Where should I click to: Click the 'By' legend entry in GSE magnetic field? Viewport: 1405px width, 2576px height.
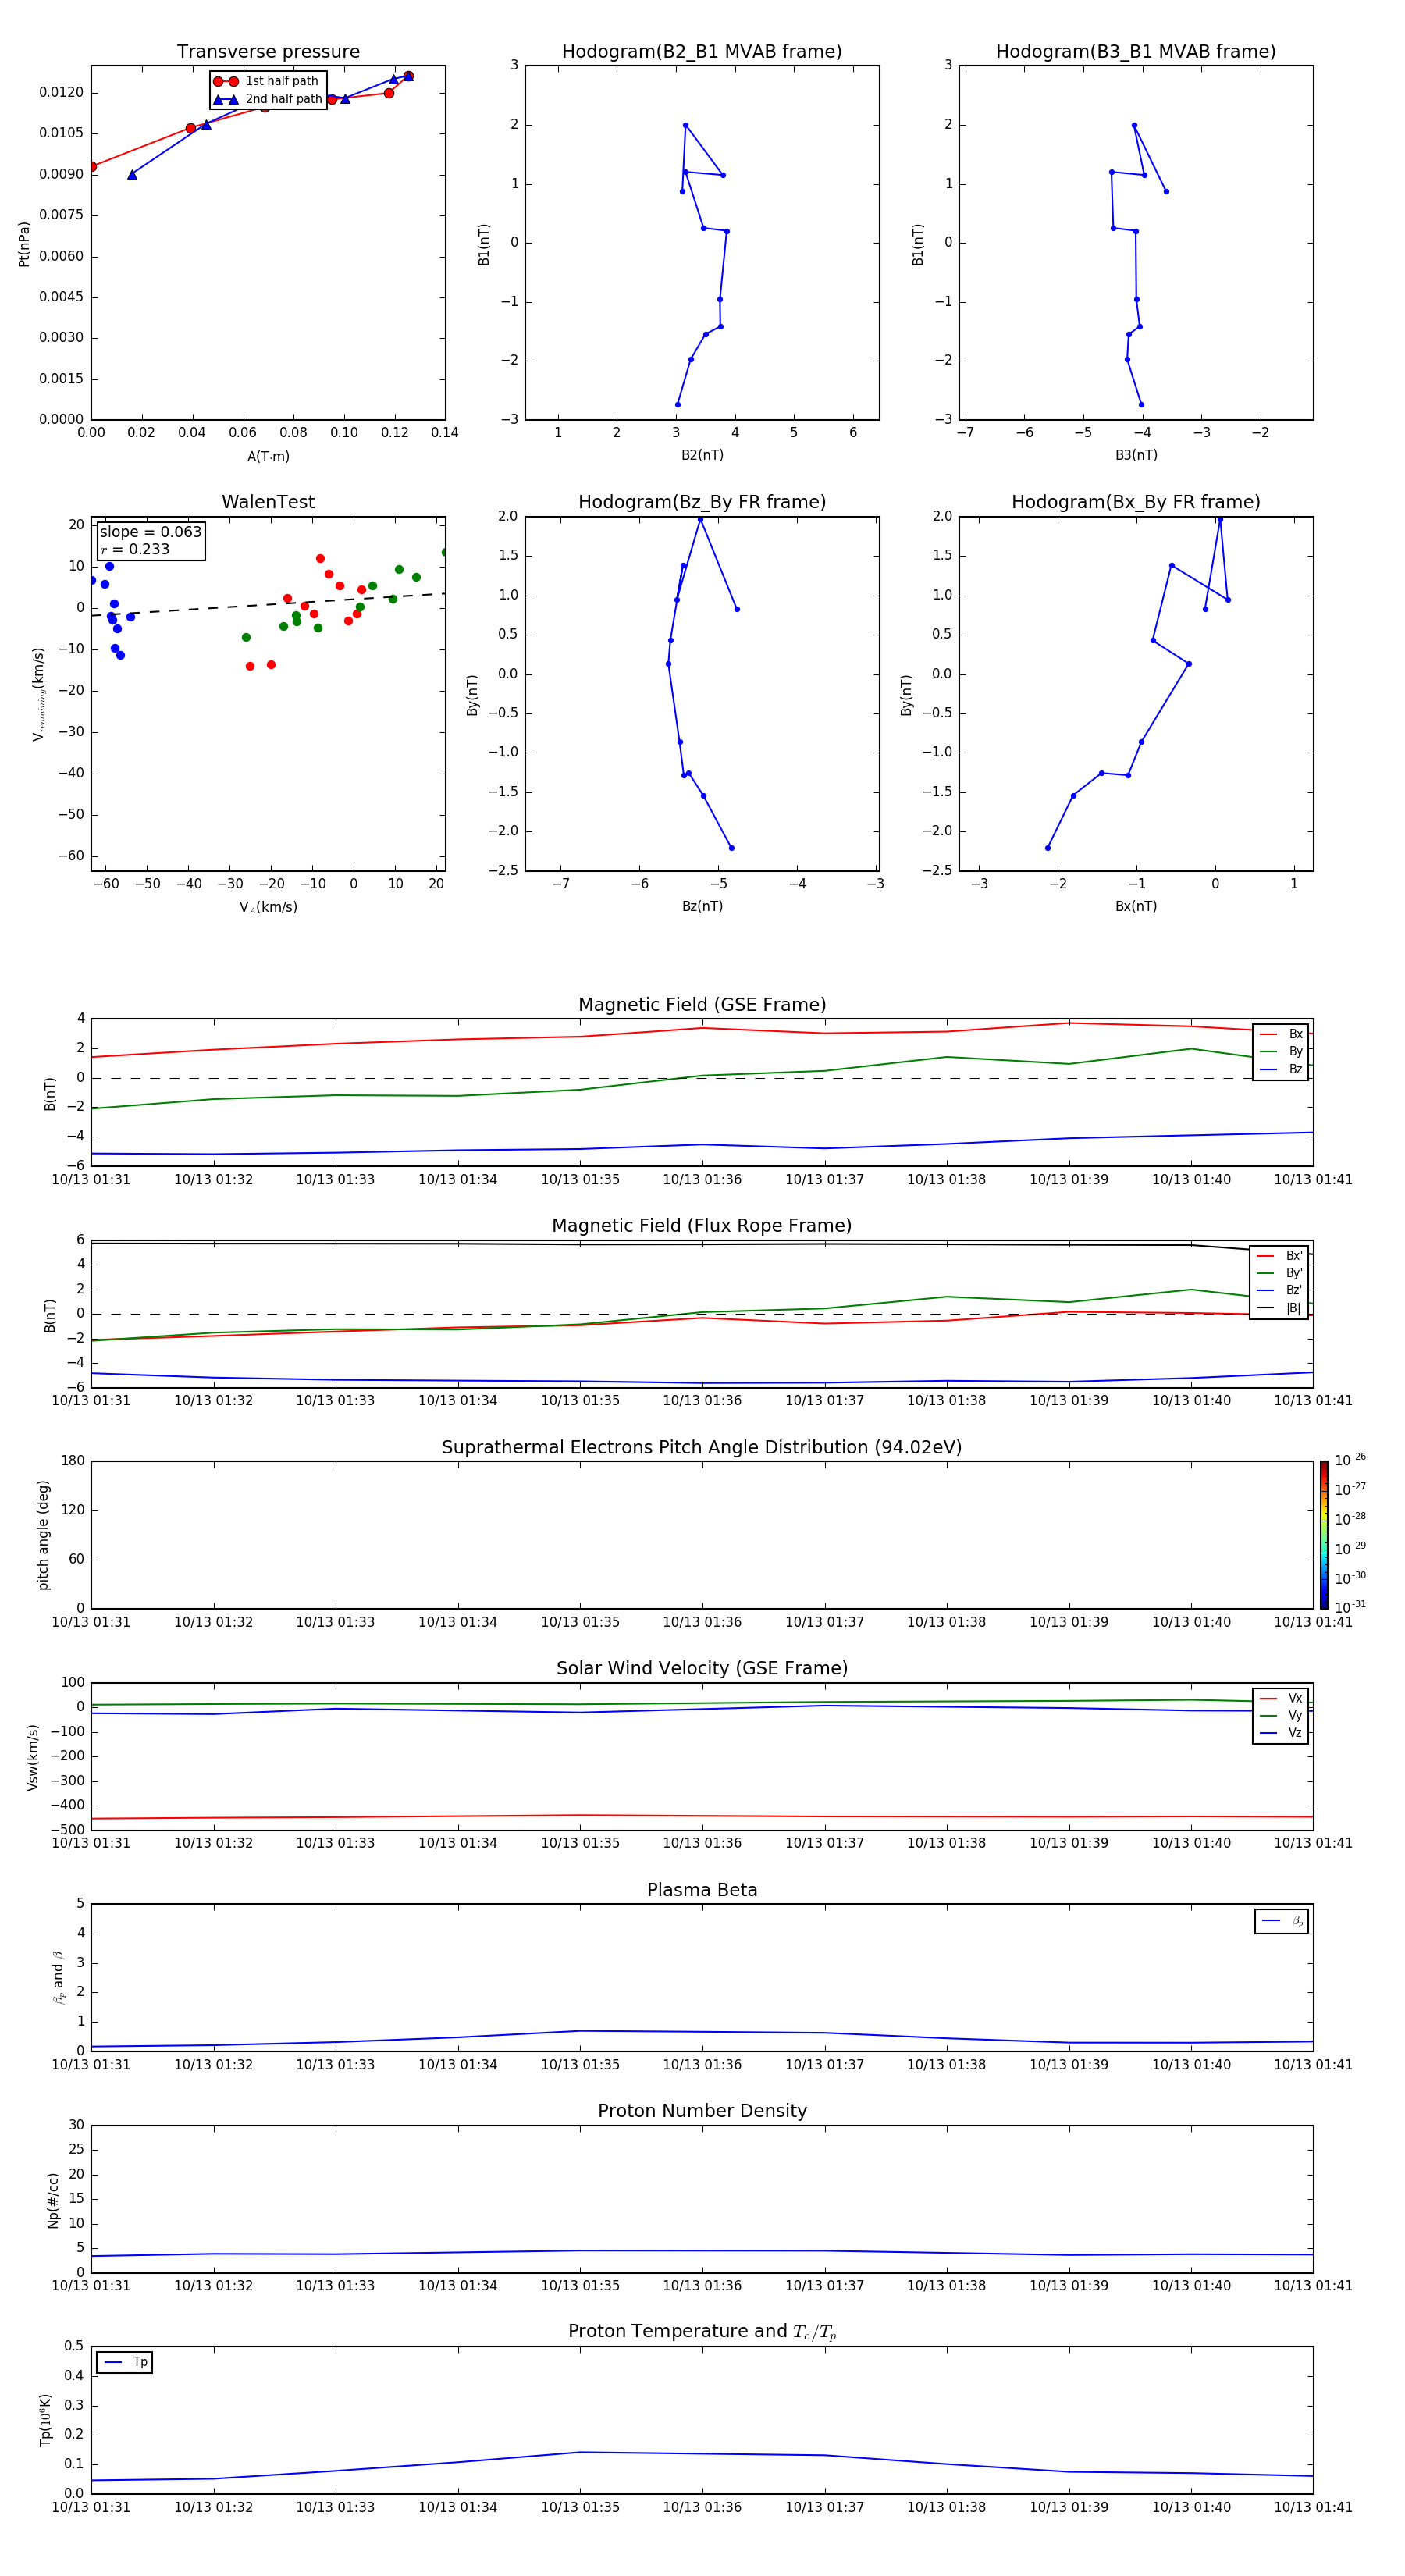point(1281,1051)
